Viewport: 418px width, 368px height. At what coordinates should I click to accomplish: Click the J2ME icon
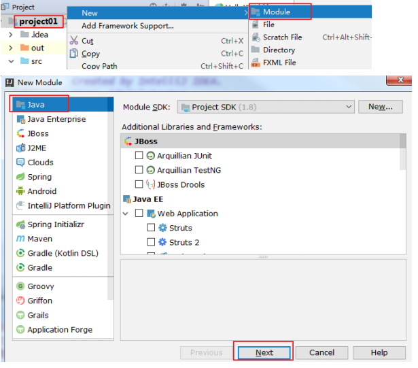pos(20,148)
